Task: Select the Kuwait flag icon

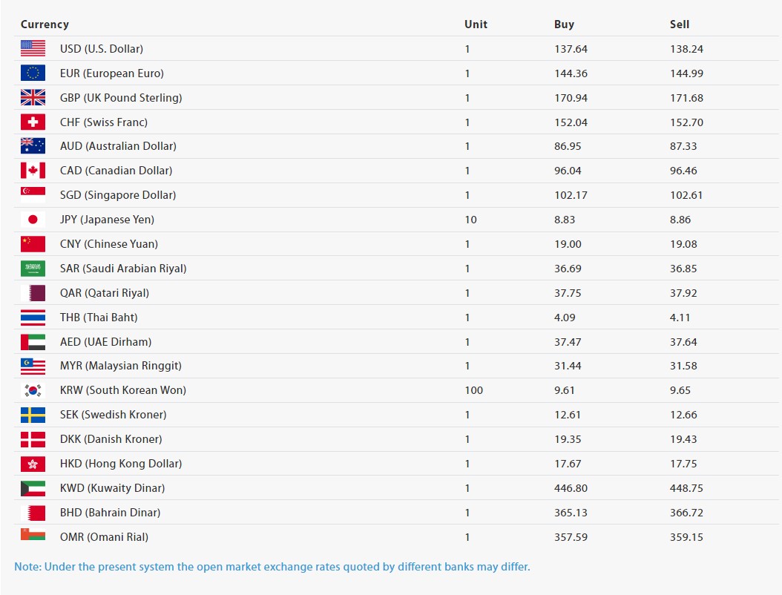Action: [x=33, y=488]
